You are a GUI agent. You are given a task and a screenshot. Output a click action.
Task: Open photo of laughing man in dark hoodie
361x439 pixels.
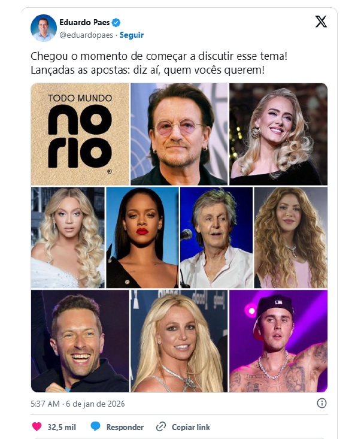point(80,341)
